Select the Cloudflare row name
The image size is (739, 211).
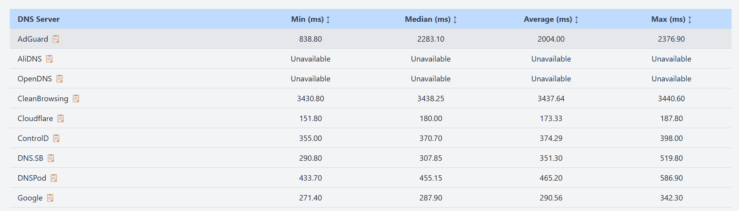click(35, 118)
